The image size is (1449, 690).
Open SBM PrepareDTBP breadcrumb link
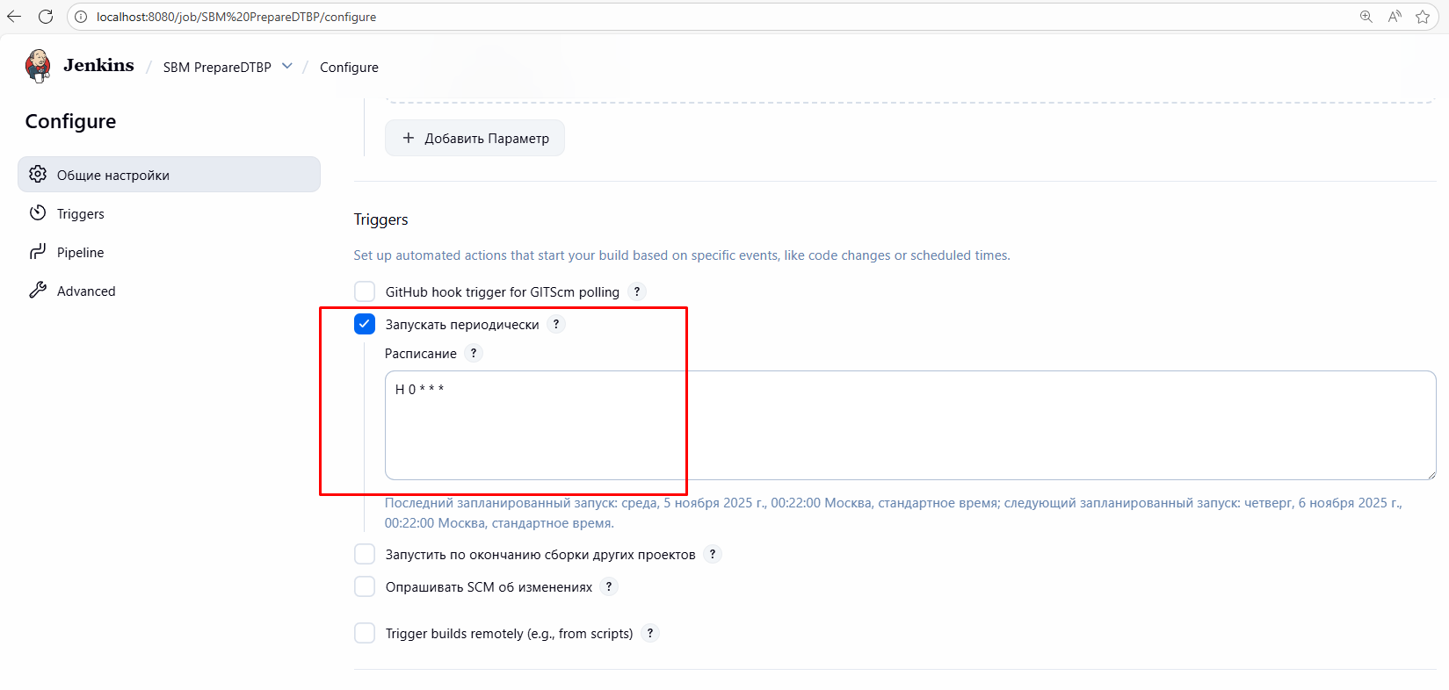217,68
